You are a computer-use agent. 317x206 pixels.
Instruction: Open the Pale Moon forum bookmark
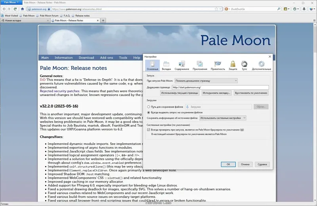47,15
